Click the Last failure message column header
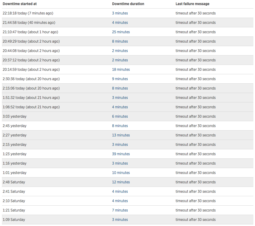Image resolution: width=255 pixels, height=226 pixels. coord(192,4)
